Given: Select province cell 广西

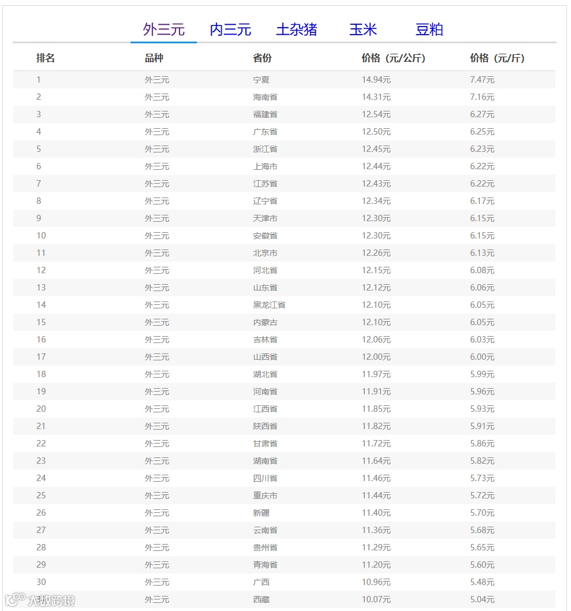Looking at the screenshot, I should [261, 583].
